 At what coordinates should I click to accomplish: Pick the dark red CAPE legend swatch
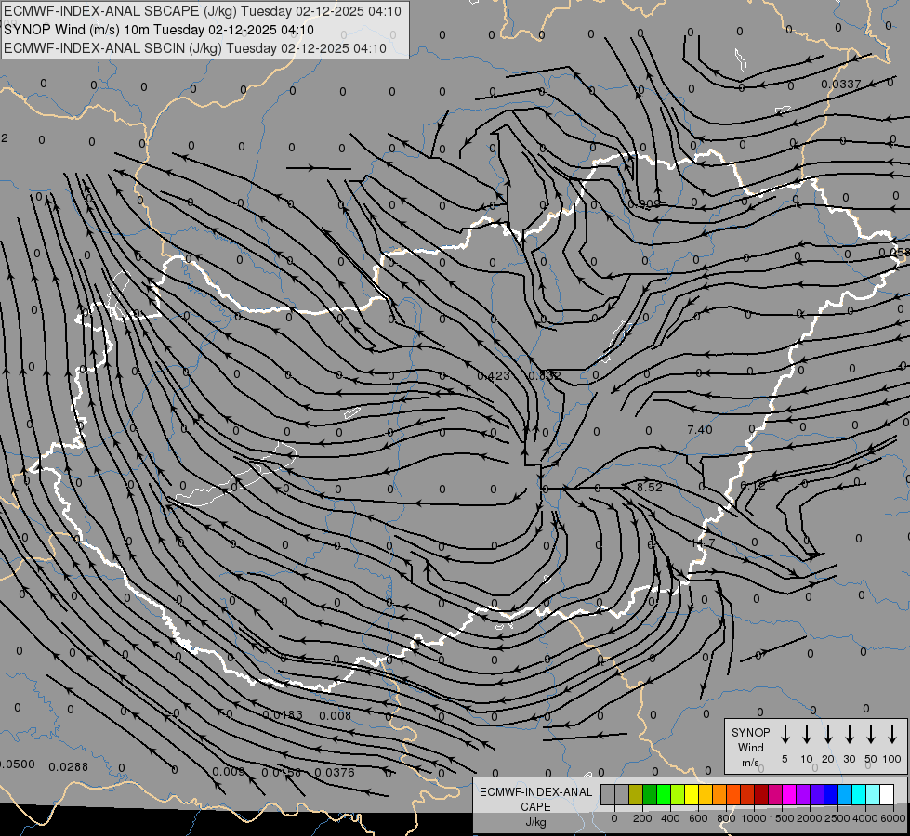(x=762, y=794)
